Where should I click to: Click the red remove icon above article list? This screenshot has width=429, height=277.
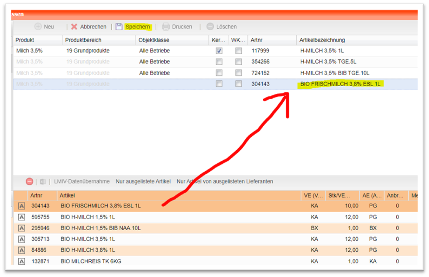[x=29, y=181]
